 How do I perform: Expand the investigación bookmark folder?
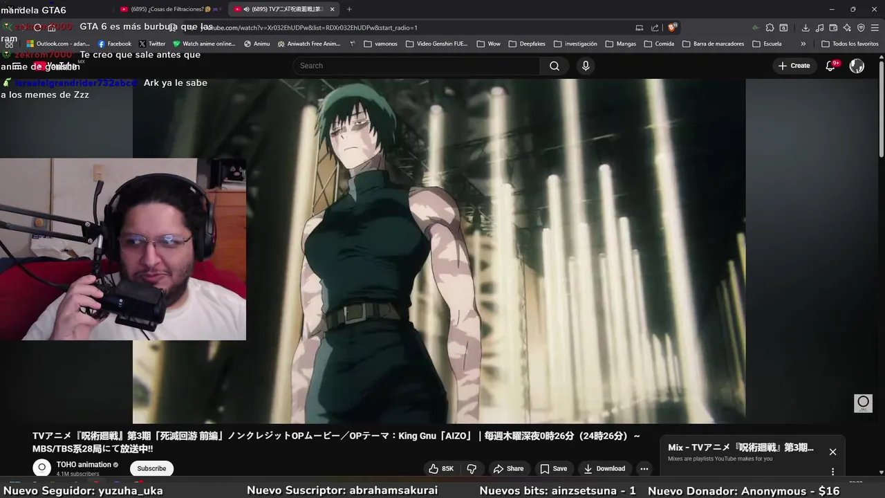(575, 44)
